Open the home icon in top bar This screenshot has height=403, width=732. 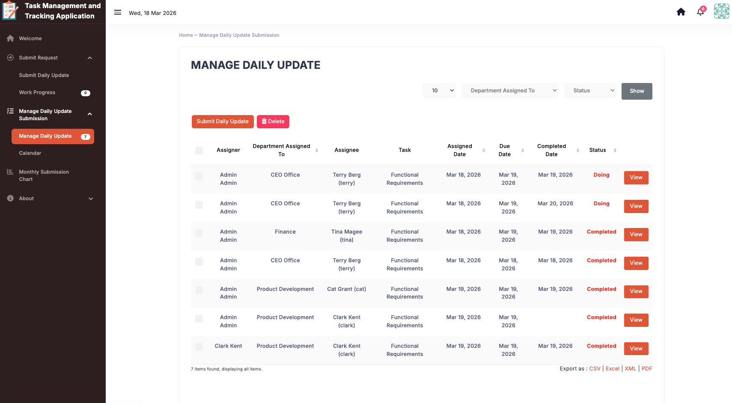[681, 12]
